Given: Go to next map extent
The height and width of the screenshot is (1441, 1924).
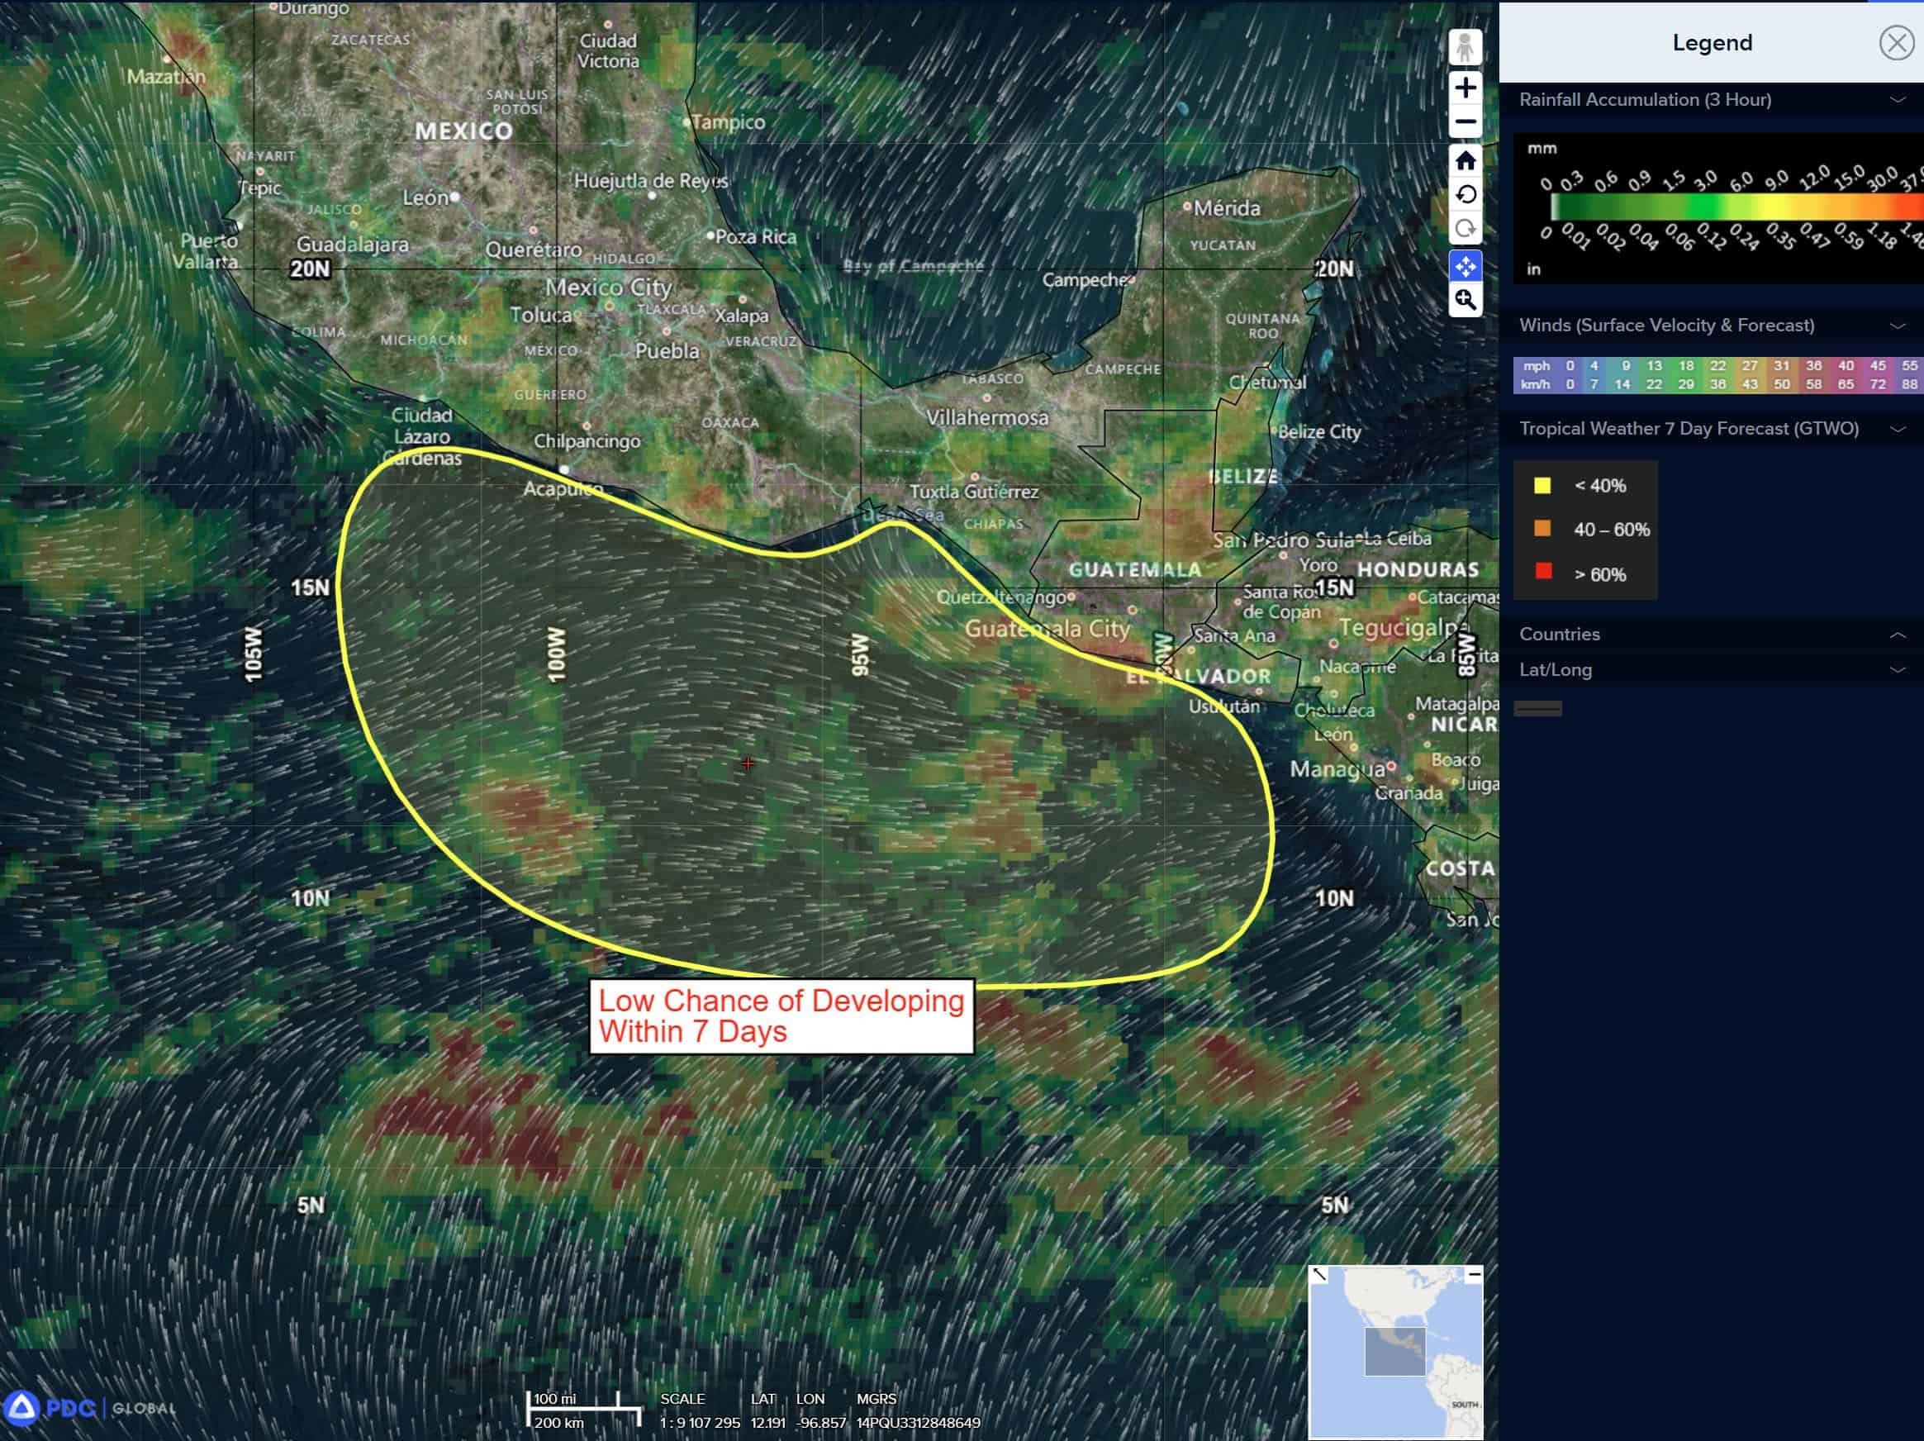Looking at the screenshot, I should 1465,229.
